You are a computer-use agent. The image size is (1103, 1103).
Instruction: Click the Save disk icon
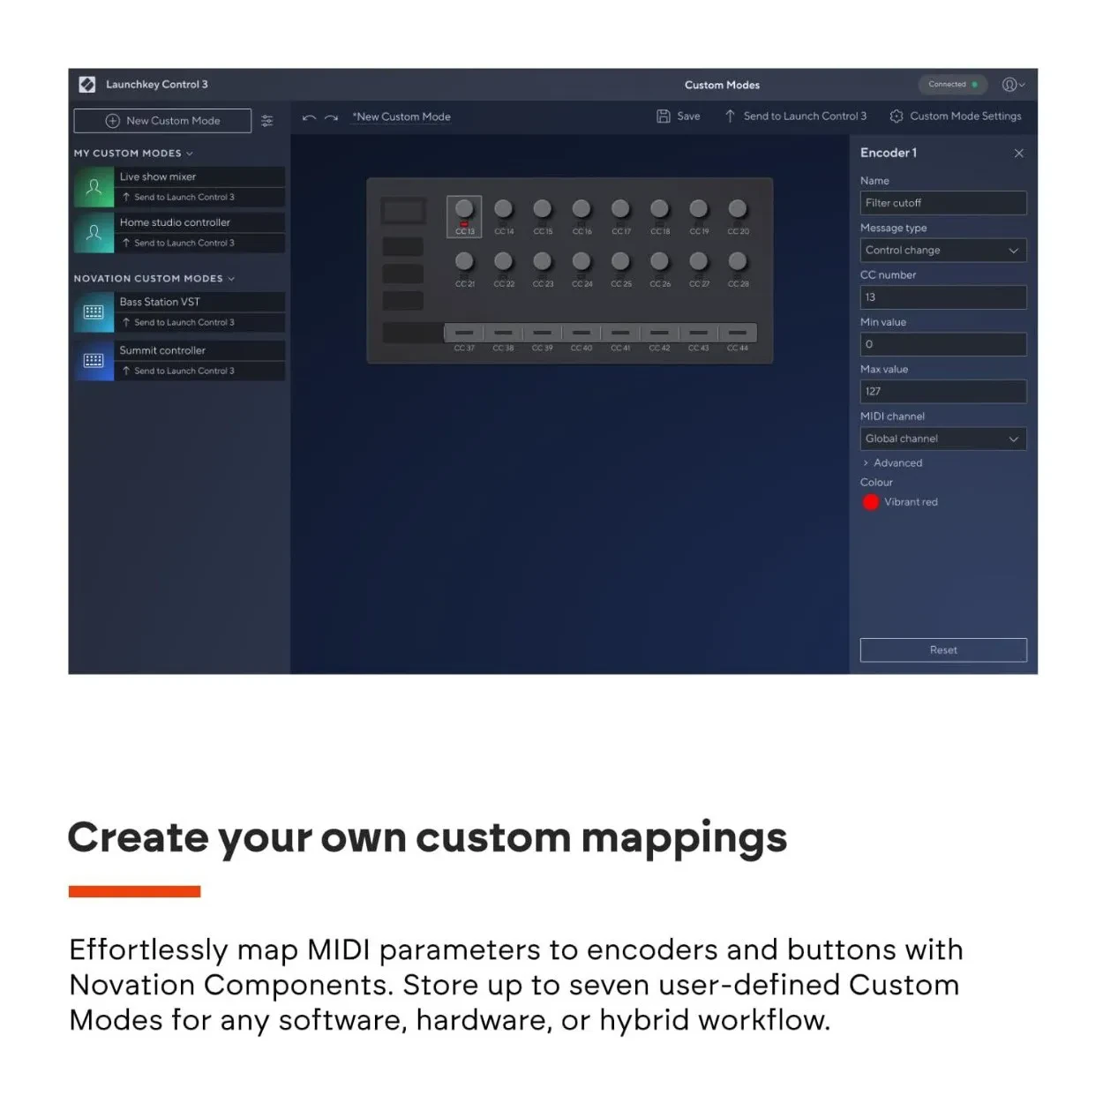[x=664, y=116]
